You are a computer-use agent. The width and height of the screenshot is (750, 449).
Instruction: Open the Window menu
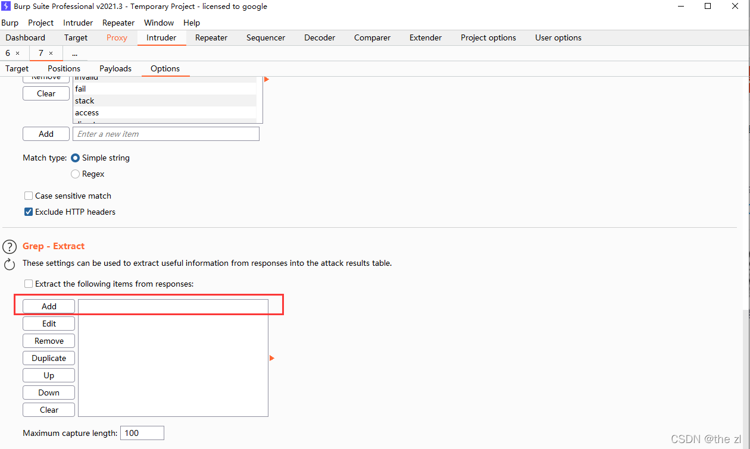point(159,23)
